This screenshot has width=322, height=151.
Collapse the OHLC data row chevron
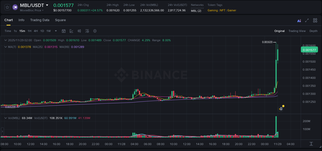click(x=5, y=40)
